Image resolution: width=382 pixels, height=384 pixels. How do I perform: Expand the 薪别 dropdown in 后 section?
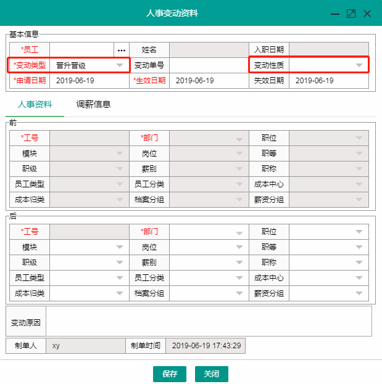coord(239,263)
